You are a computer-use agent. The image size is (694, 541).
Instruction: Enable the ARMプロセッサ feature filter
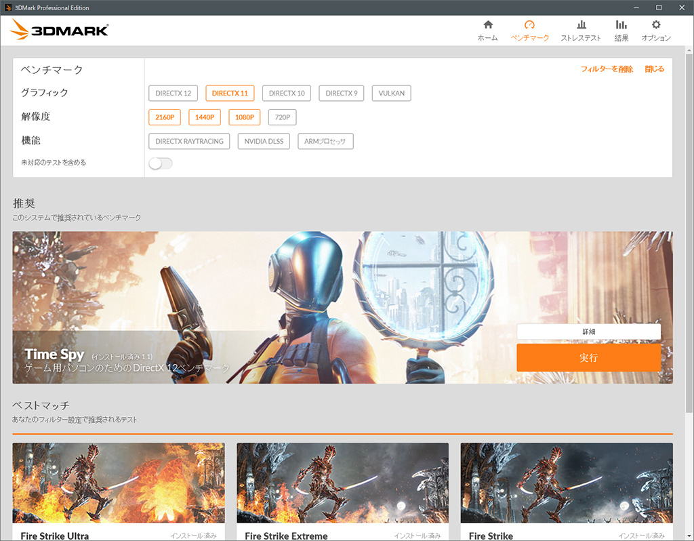coord(325,141)
